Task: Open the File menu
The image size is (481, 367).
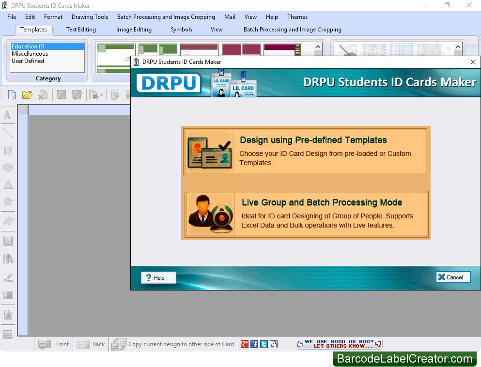Action: click(x=12, y=17)
